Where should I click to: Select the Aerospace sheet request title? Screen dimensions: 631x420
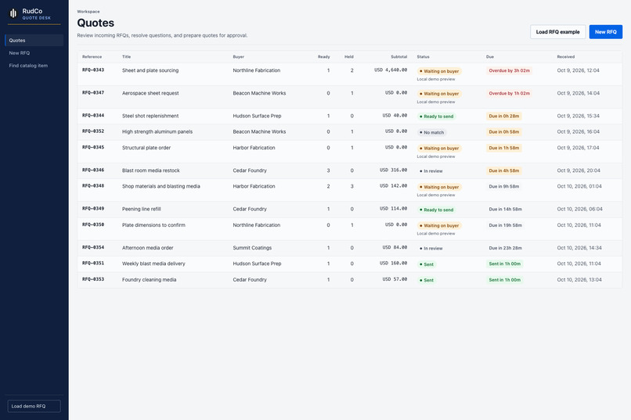150,93
